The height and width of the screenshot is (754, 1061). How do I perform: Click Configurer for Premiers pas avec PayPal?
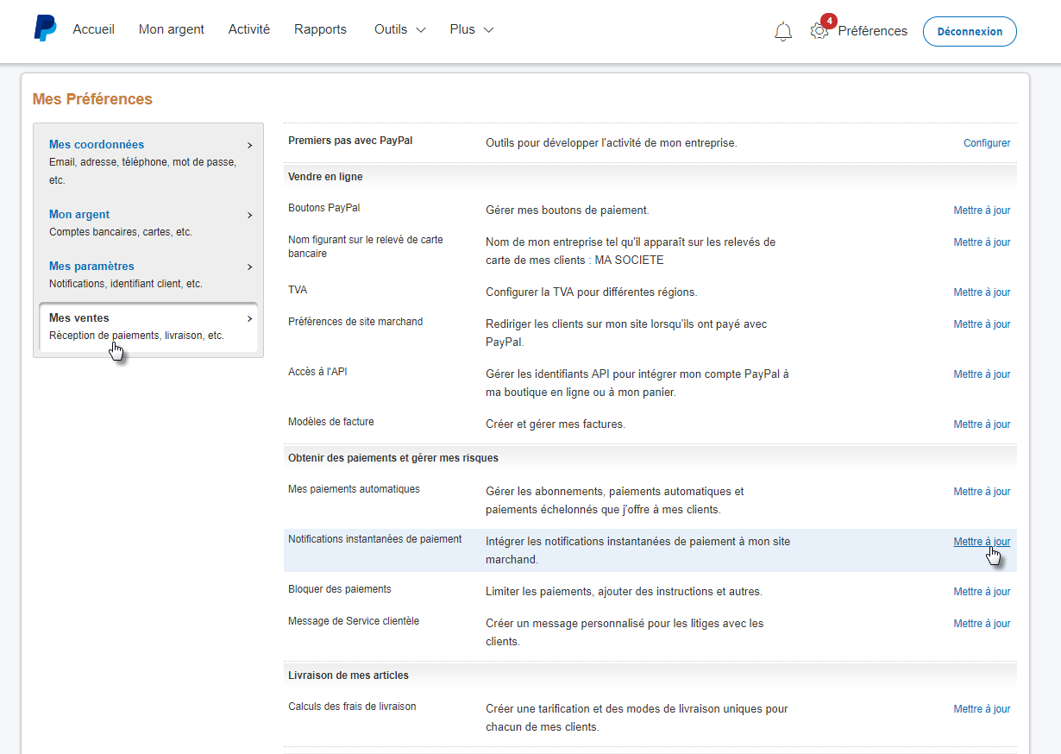coord(986,143)
